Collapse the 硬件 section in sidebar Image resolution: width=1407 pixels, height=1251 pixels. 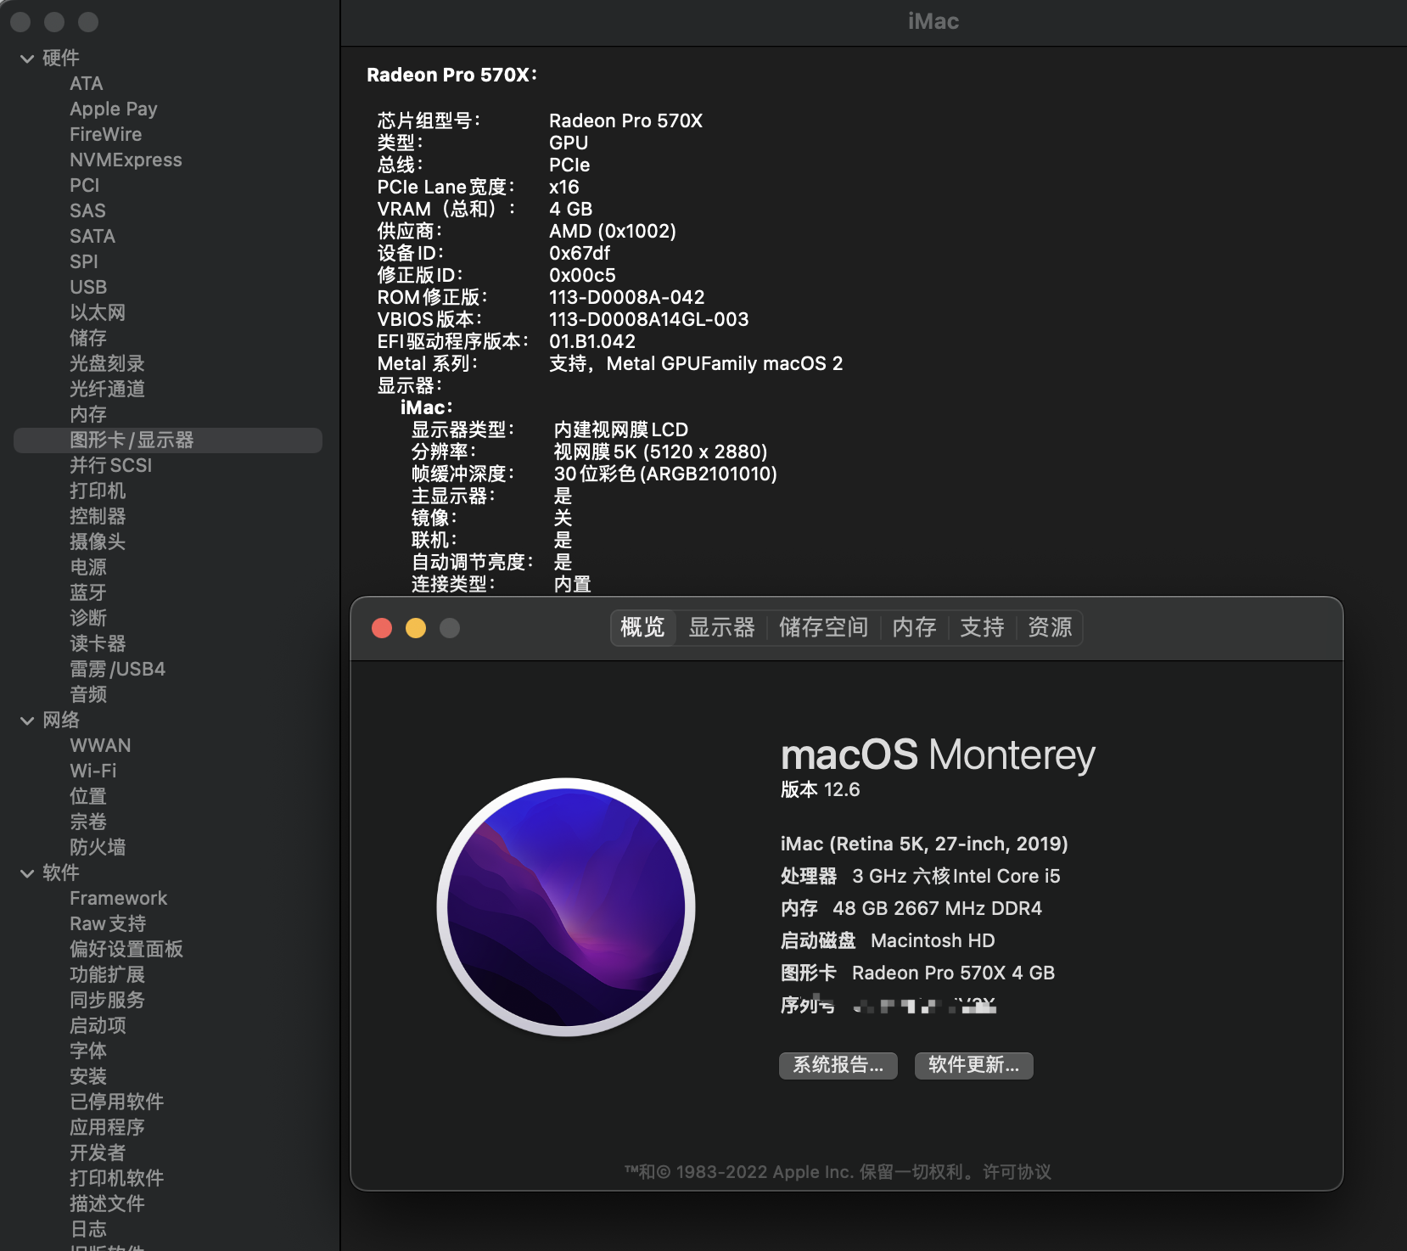click(x=27, y=59)
